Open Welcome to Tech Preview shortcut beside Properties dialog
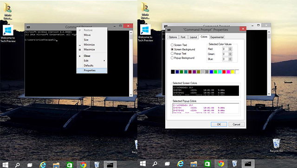The height and width of the screenshot is (168, 297). tap(145, 33)
